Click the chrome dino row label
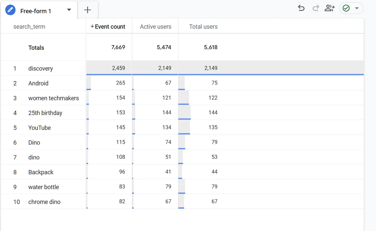The image size is (376, 231). 44,202
